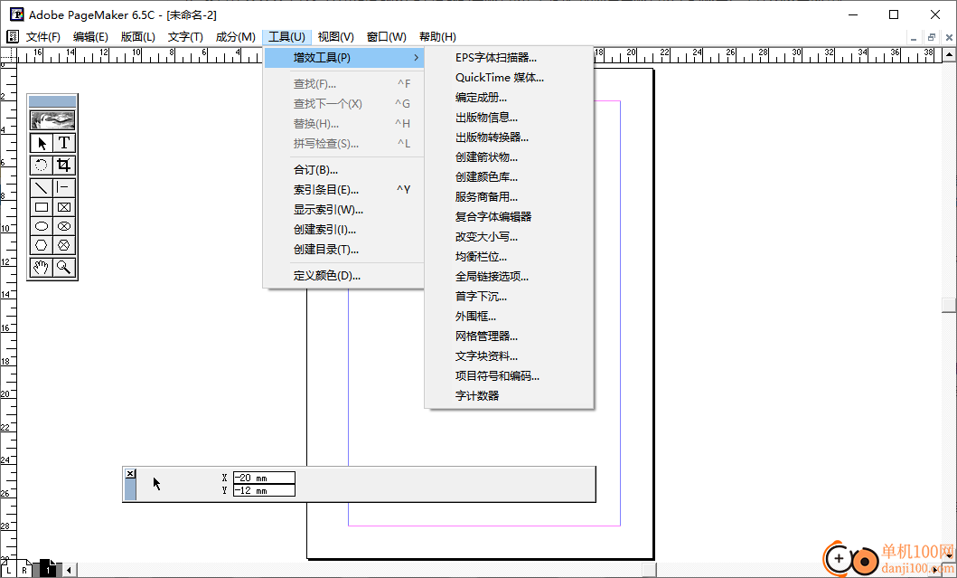This screenshot has height=578, width=957.
Task: Click the pointer icon in control palette
Action: (x=157, y=484)
